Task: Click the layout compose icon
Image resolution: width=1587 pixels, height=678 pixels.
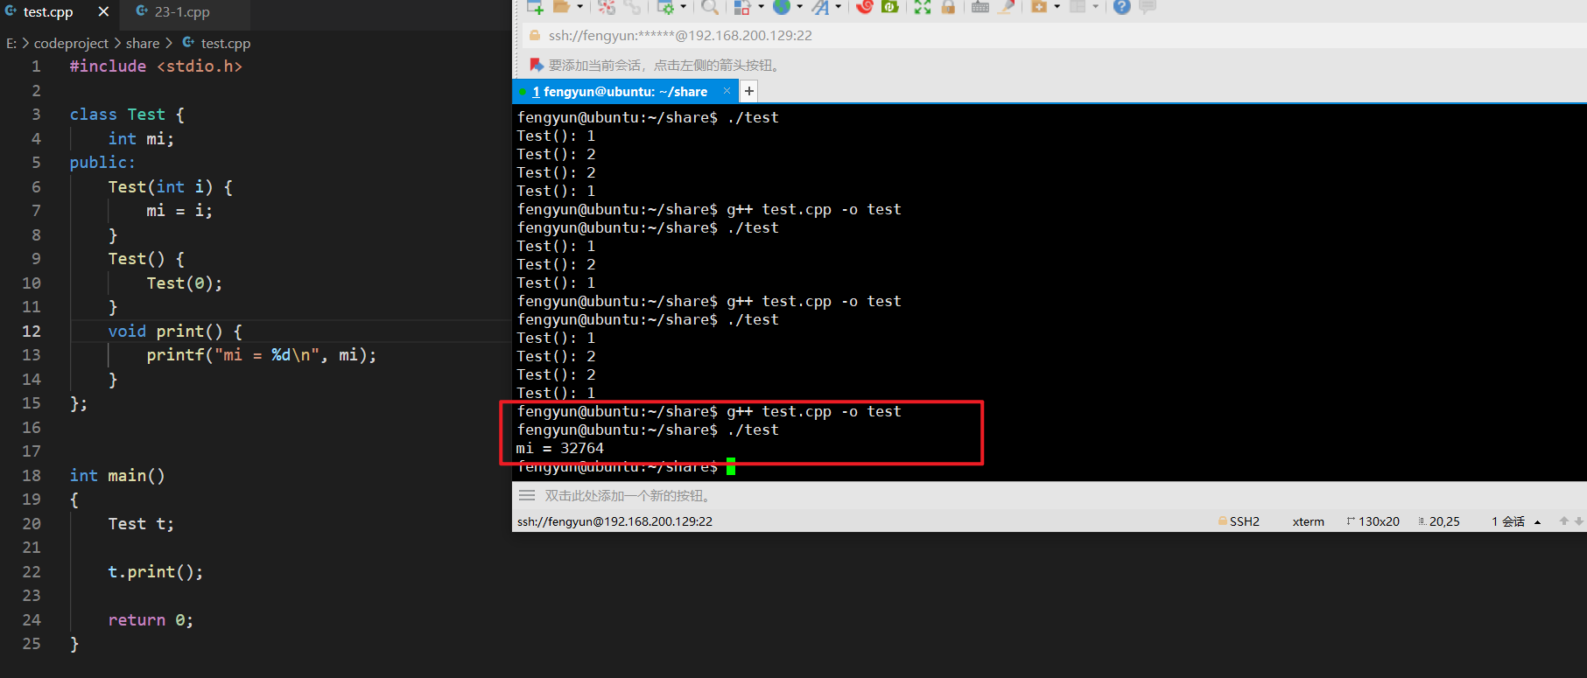Action: pos(742,7)
